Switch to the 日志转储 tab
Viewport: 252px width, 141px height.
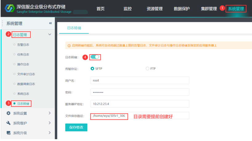tap(74, 28)
